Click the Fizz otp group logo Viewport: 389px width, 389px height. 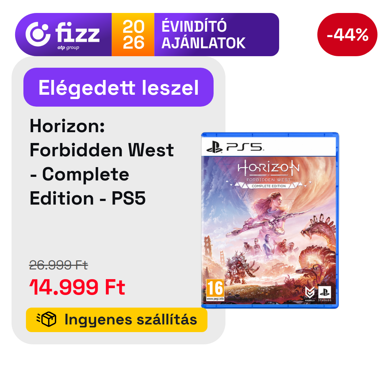point(63,35)
